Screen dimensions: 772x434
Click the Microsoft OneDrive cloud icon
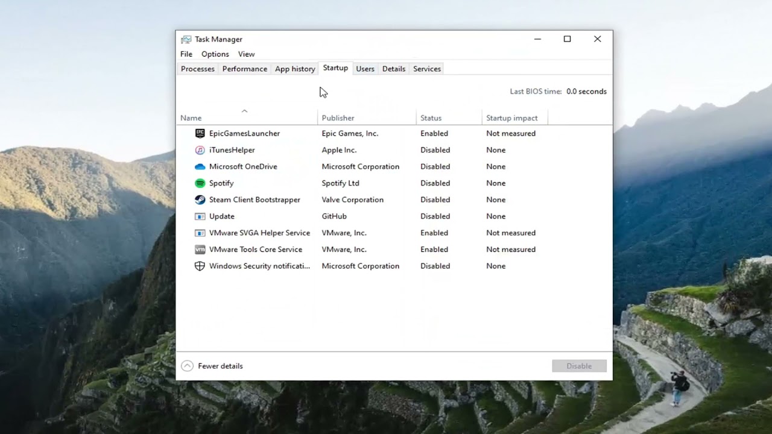(x=200, y=166)
